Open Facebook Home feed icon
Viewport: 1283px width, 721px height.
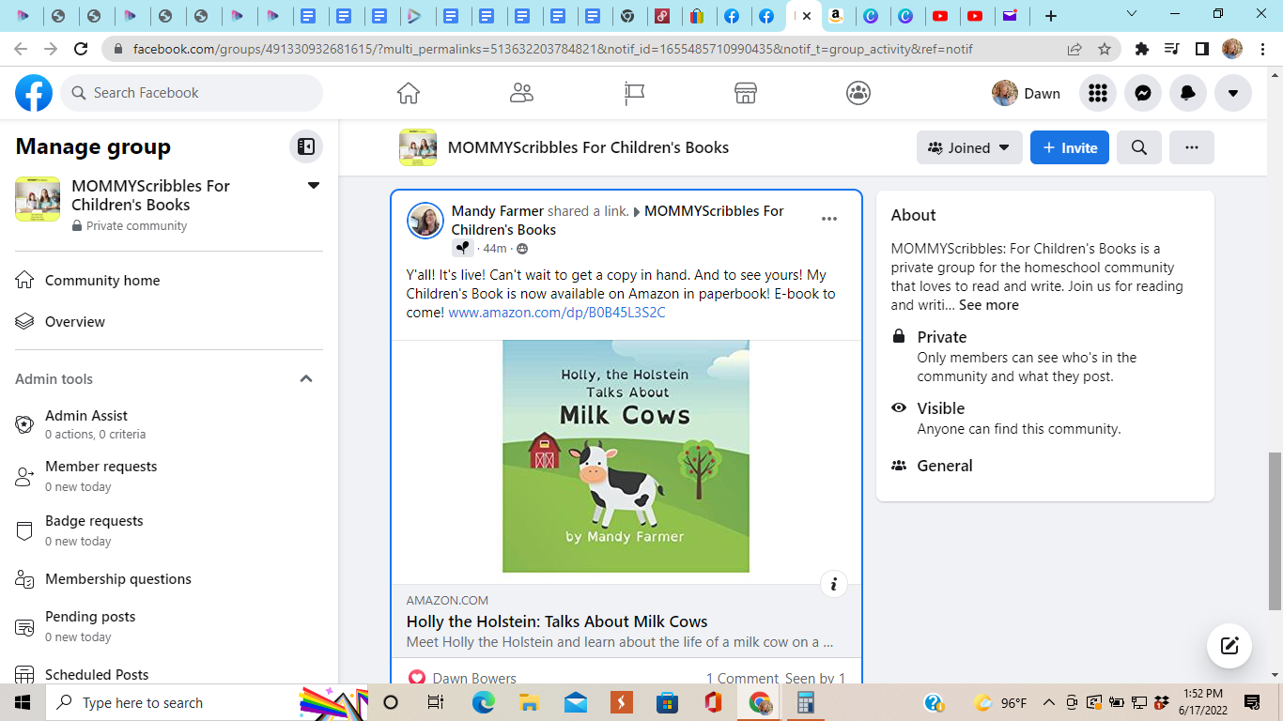pyautogui.click(x=409, y=93)
